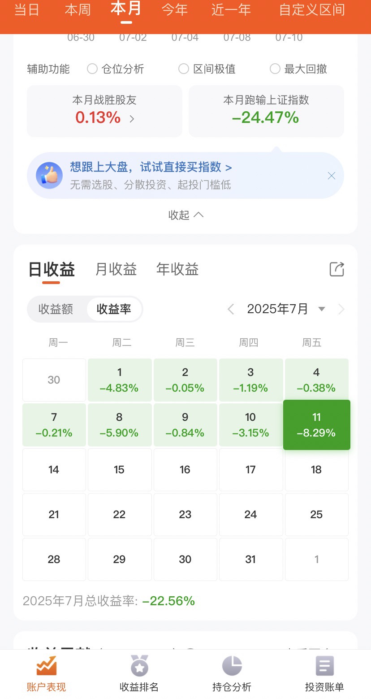This screenshot has width=371, height=699.
Task: Tap the share icon beside 年收益
Action: 337,269
